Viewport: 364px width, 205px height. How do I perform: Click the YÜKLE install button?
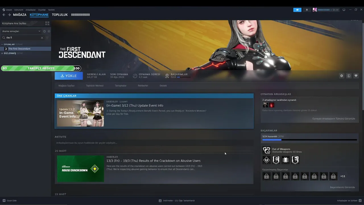[x=69, y=76]
